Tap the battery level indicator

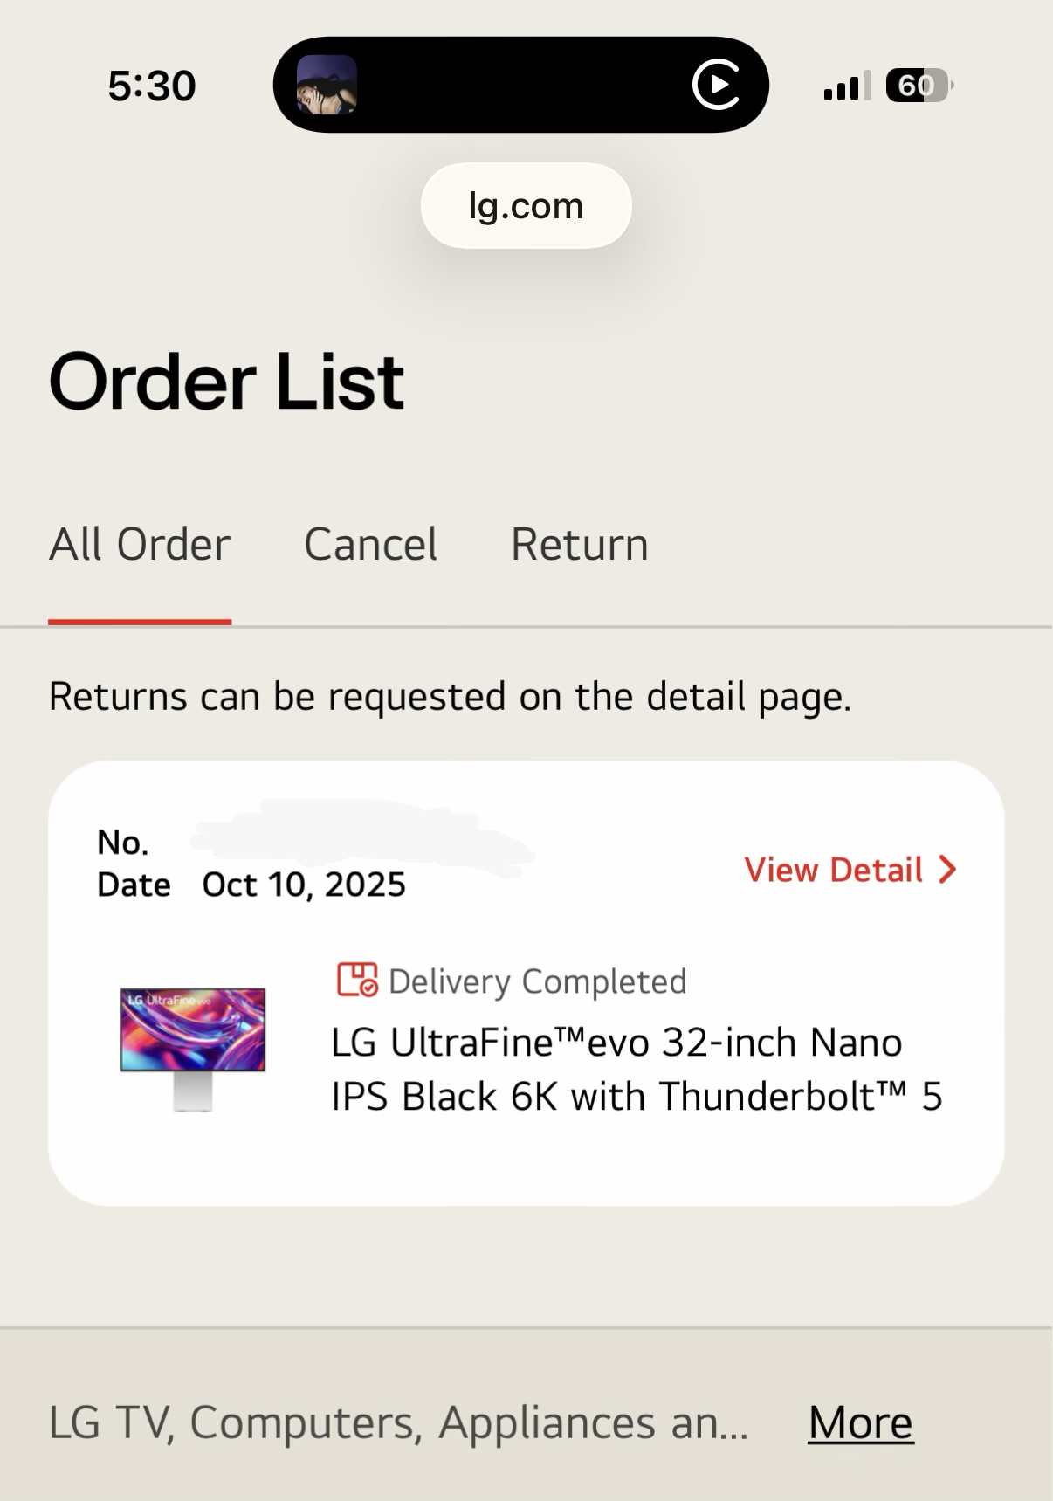point(918,86)
